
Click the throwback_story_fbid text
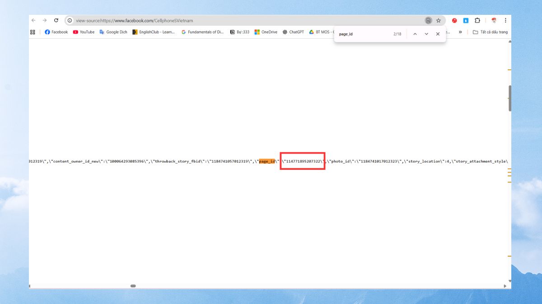(178, 161)
